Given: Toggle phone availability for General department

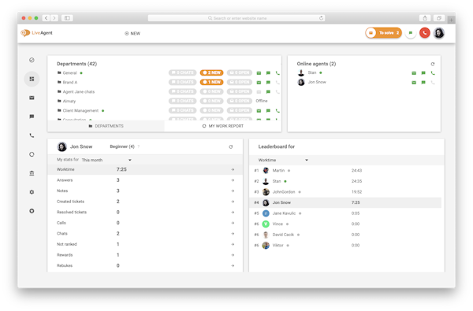Looking at the screenshot, I should (277, 73).
